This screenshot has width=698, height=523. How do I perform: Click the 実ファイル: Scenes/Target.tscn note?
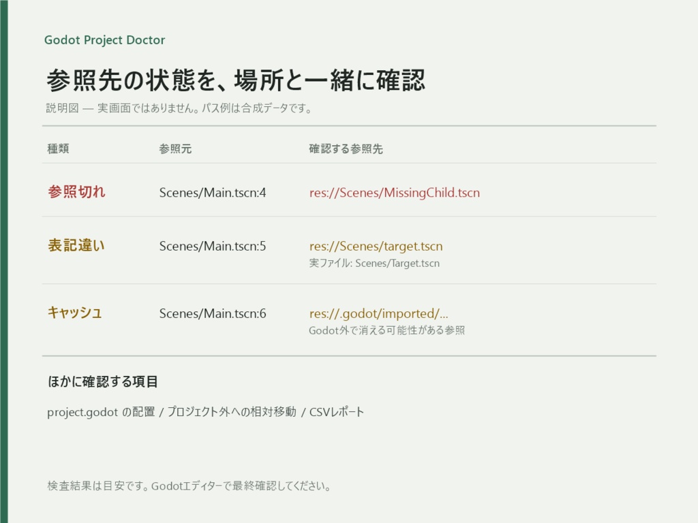point(374,264)
